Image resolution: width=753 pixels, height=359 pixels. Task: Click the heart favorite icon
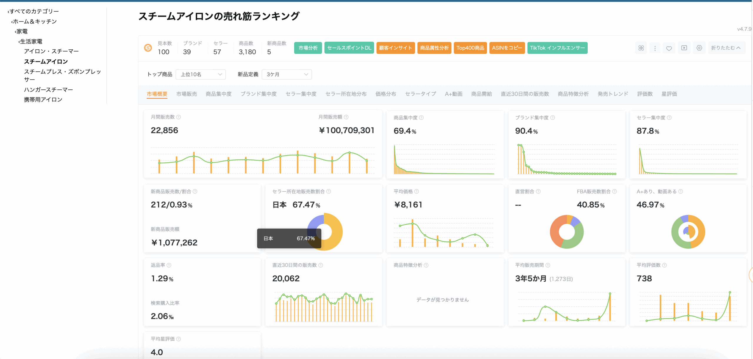pyautogui.click(x=669, y=48)
